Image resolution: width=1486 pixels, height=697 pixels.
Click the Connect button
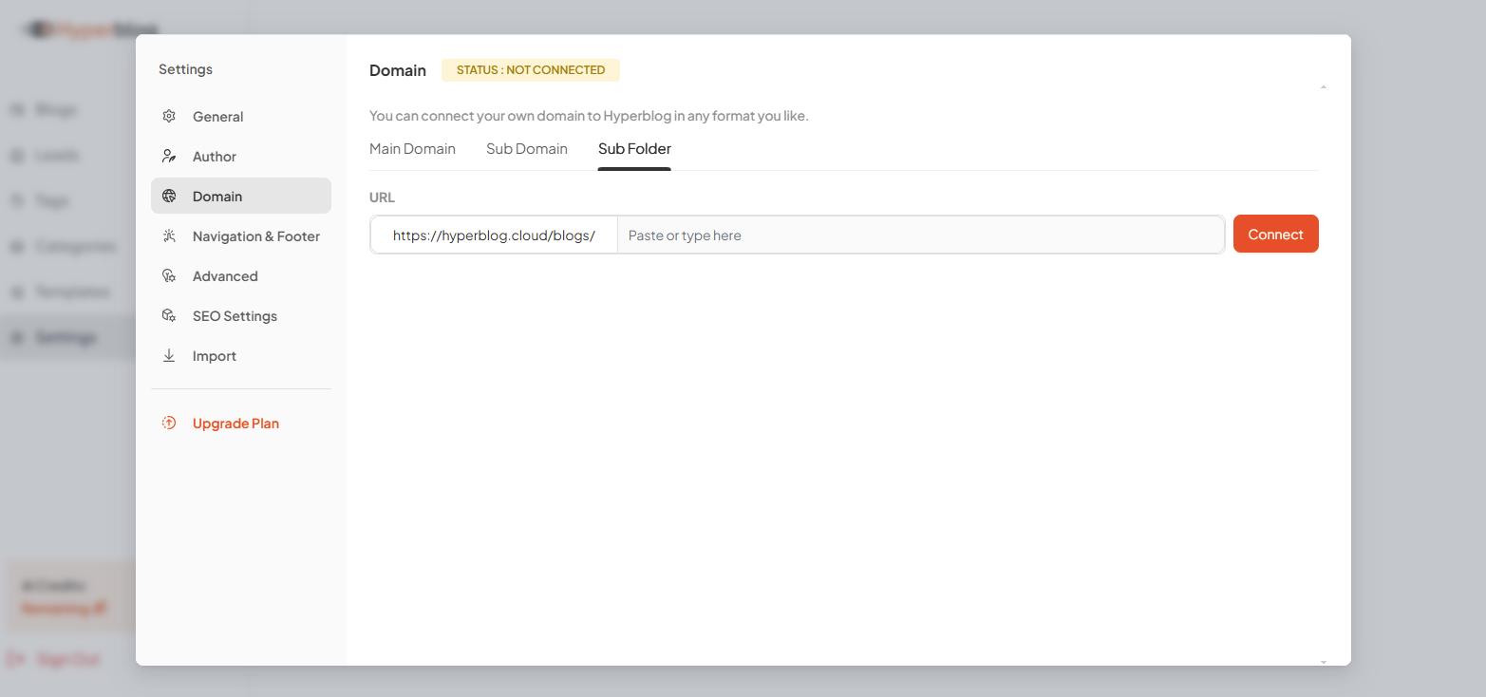[x=1275, y=234]
